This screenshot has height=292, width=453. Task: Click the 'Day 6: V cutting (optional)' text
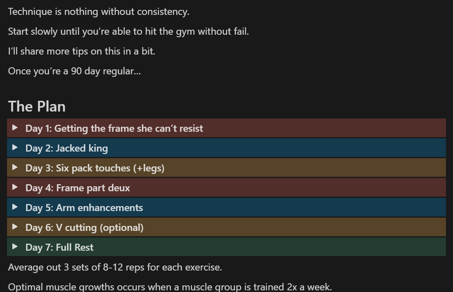tap(84, 228)
